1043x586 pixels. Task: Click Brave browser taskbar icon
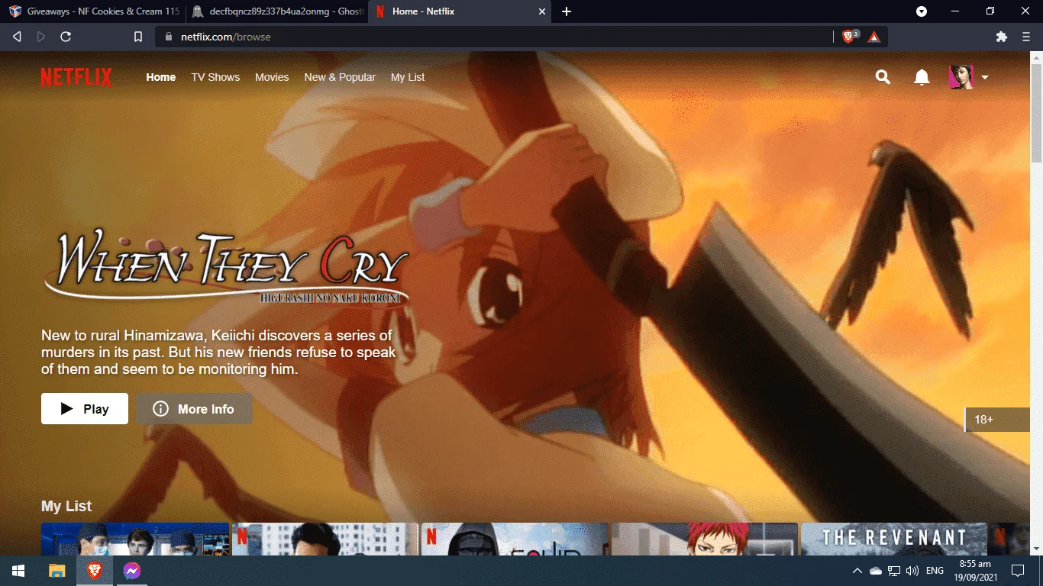[x=94, y=571]
